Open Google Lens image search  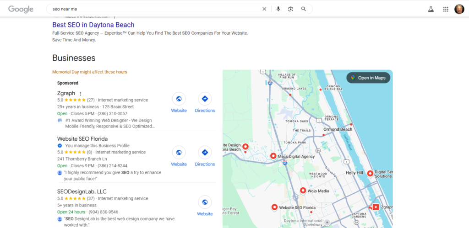tap(290, 9)
